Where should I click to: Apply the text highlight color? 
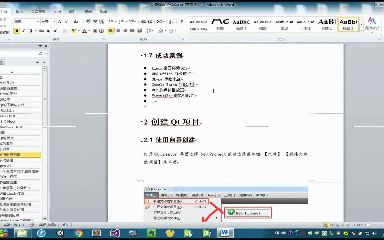coord(74,31)
